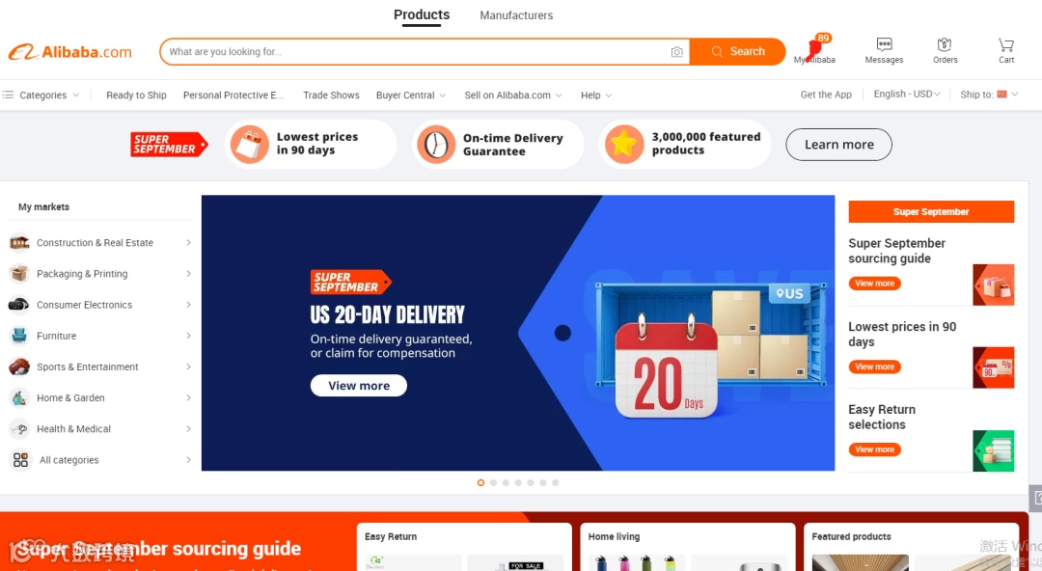Click the orange Search button
This screenshot has height=571, width=1042.
click(738, 52)
